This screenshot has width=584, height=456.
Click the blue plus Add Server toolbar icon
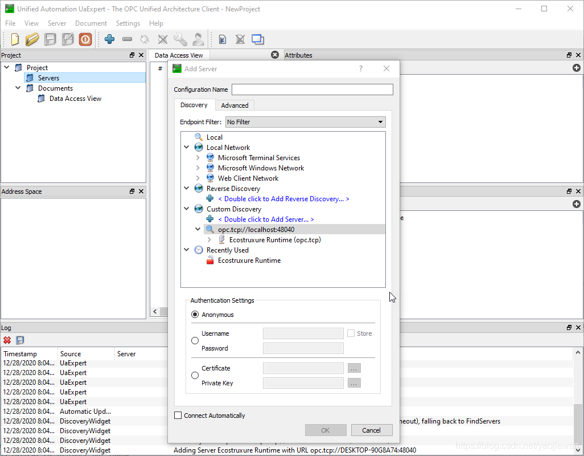point(110,39)
